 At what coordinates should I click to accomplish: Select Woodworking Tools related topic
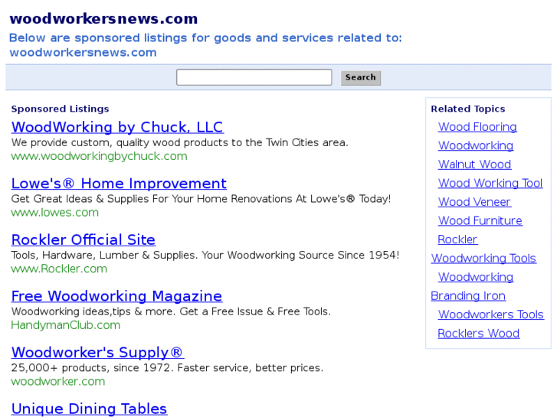coord(483,259)
